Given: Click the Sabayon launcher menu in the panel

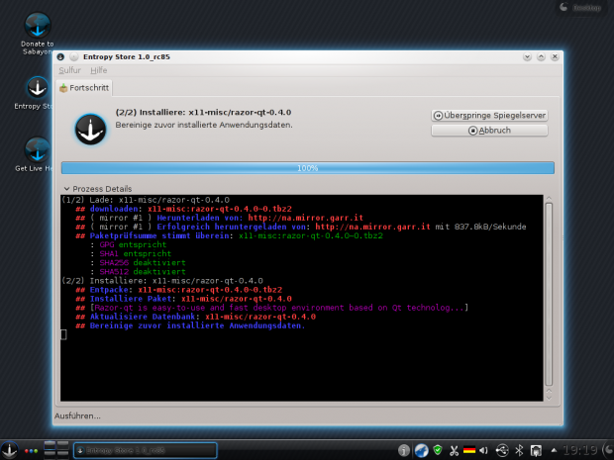Looking at the screenshot, I should (9, 450).
